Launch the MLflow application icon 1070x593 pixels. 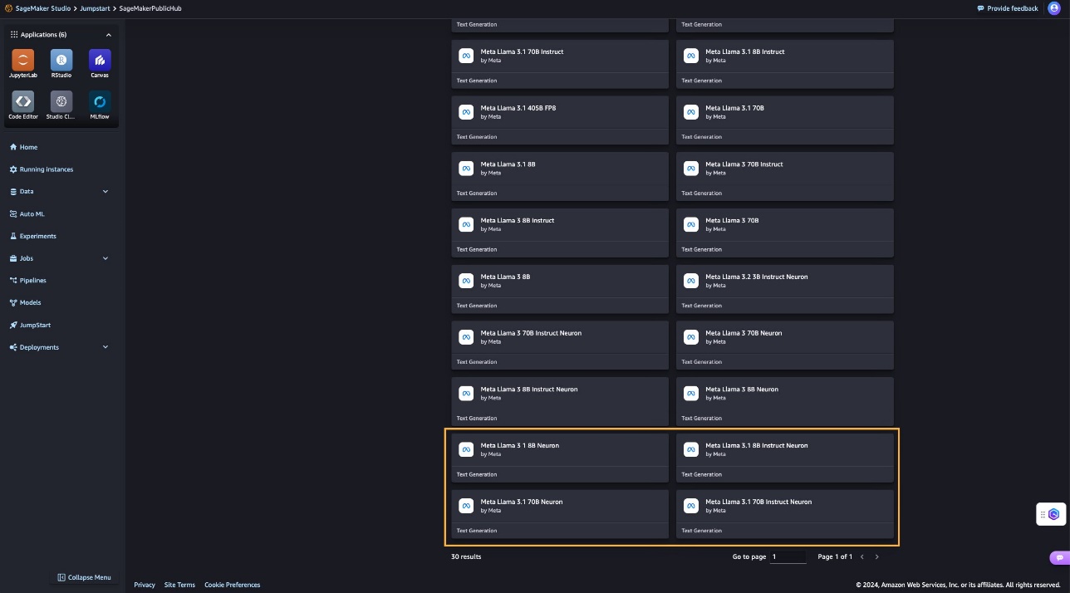(x=100, y=101)
